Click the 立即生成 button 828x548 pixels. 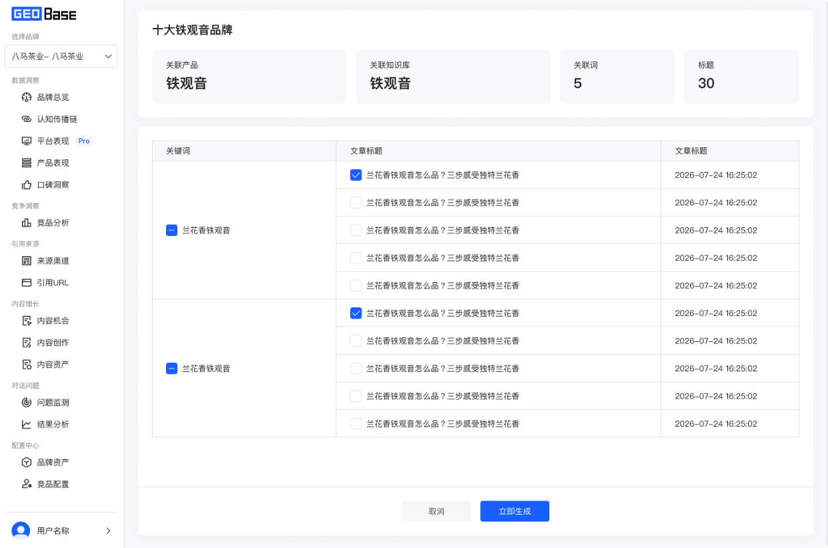[x=515, y=511]
